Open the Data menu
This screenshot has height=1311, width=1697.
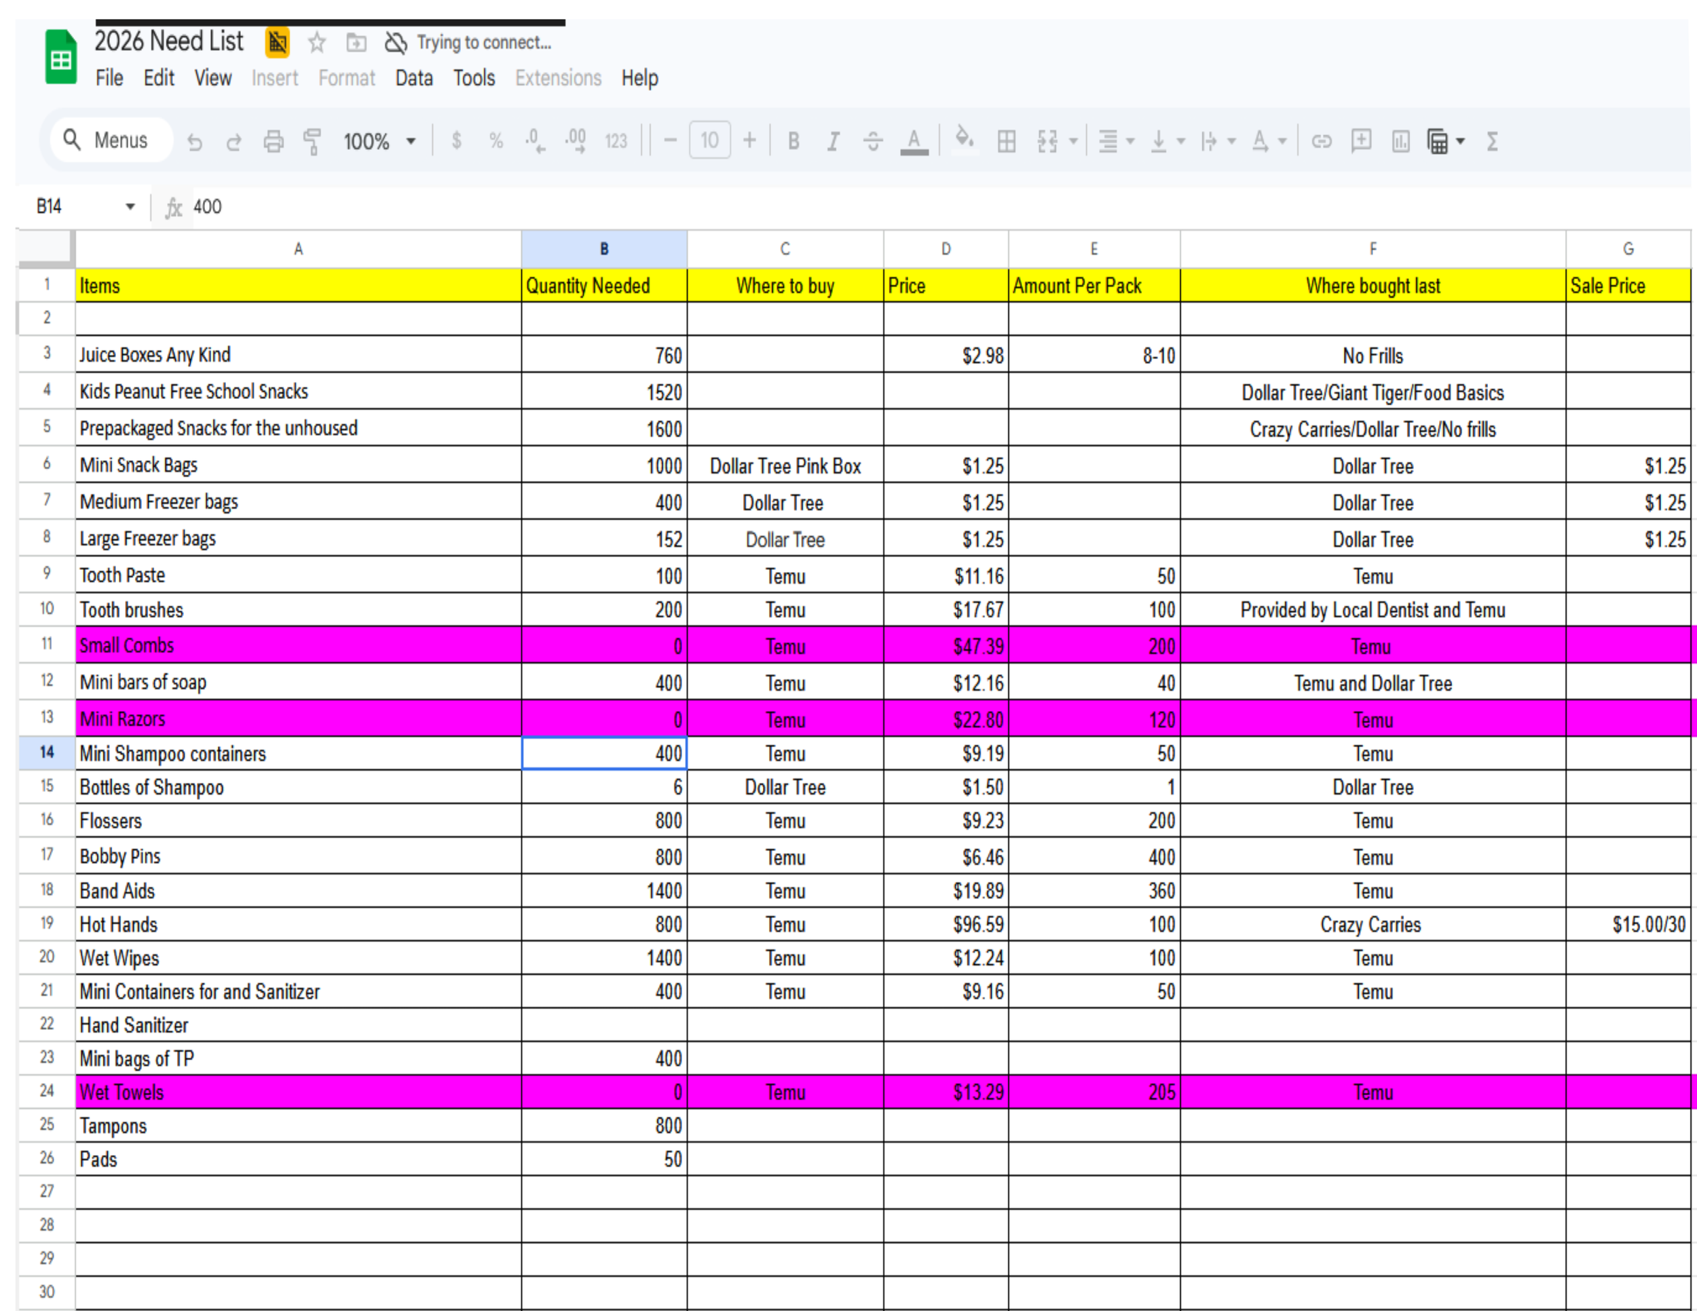(413, 79)
